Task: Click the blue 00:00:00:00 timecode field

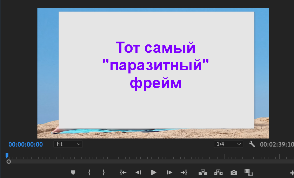Action: coord(26,144)
